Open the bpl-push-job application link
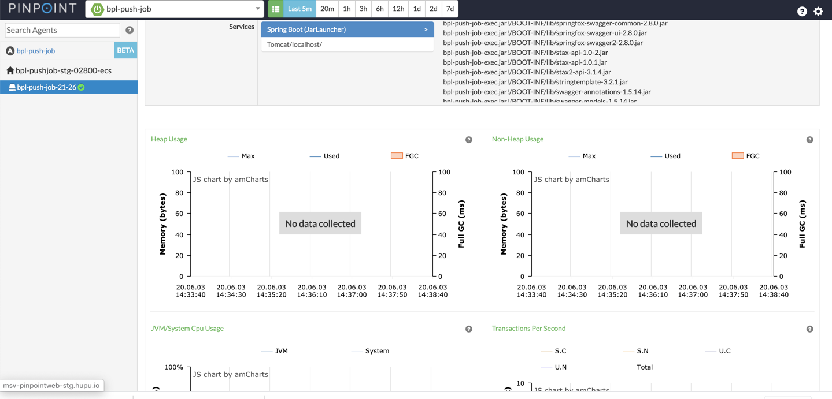Image resolution: width=832 pixels, height=399 pixels. coord(36,51)
